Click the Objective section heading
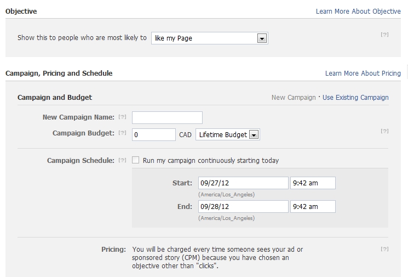 (21, 11)
